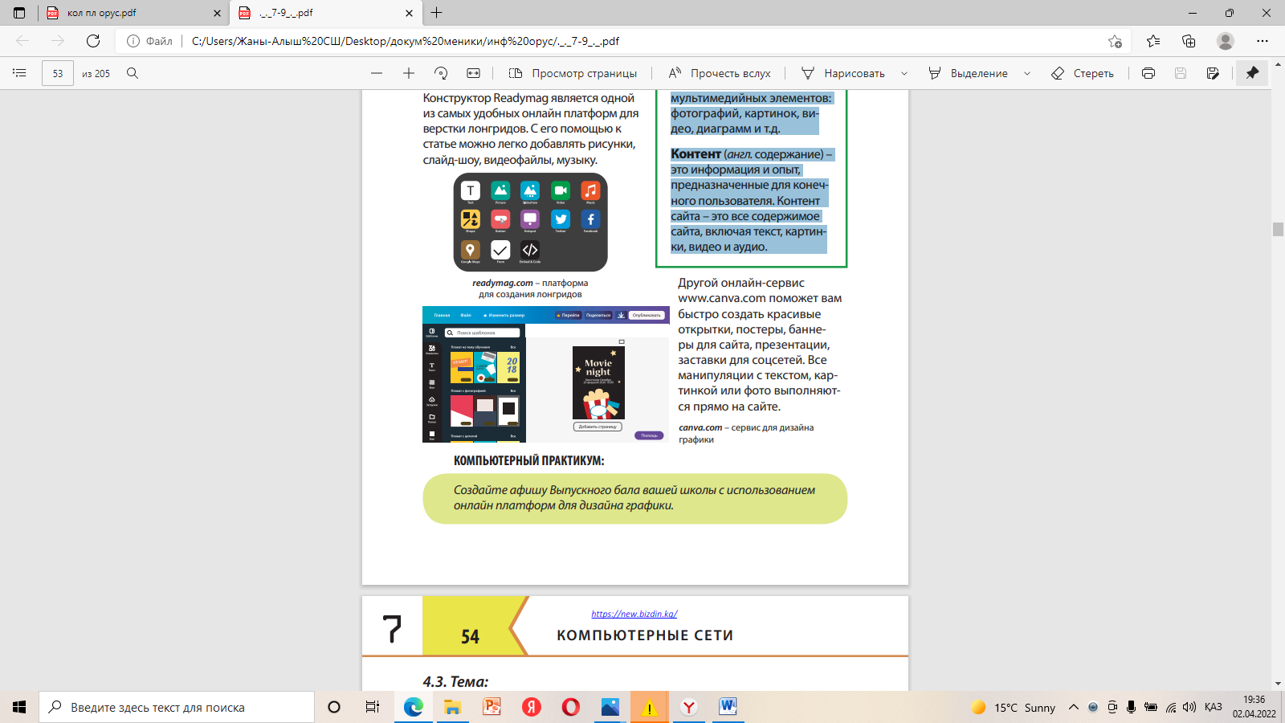Select the Стереть eraser tool
Image resolution: width=1285 pixels, height=723 pixels.
pyautogui.click(x=1083, y=73)
